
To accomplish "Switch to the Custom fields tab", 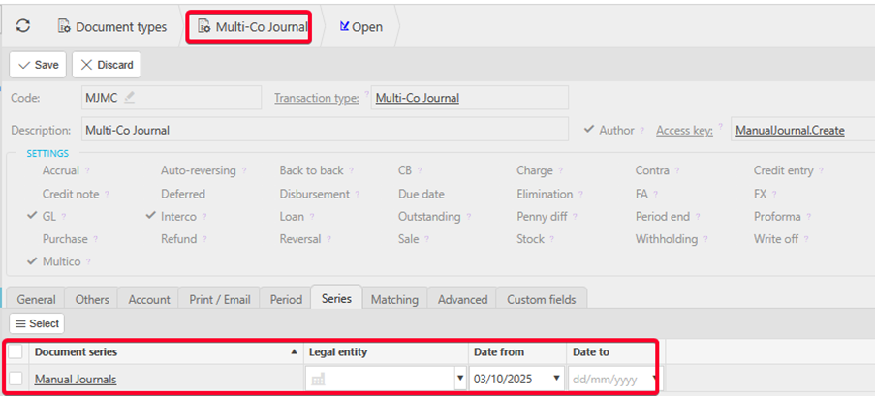I will point(542,299).
